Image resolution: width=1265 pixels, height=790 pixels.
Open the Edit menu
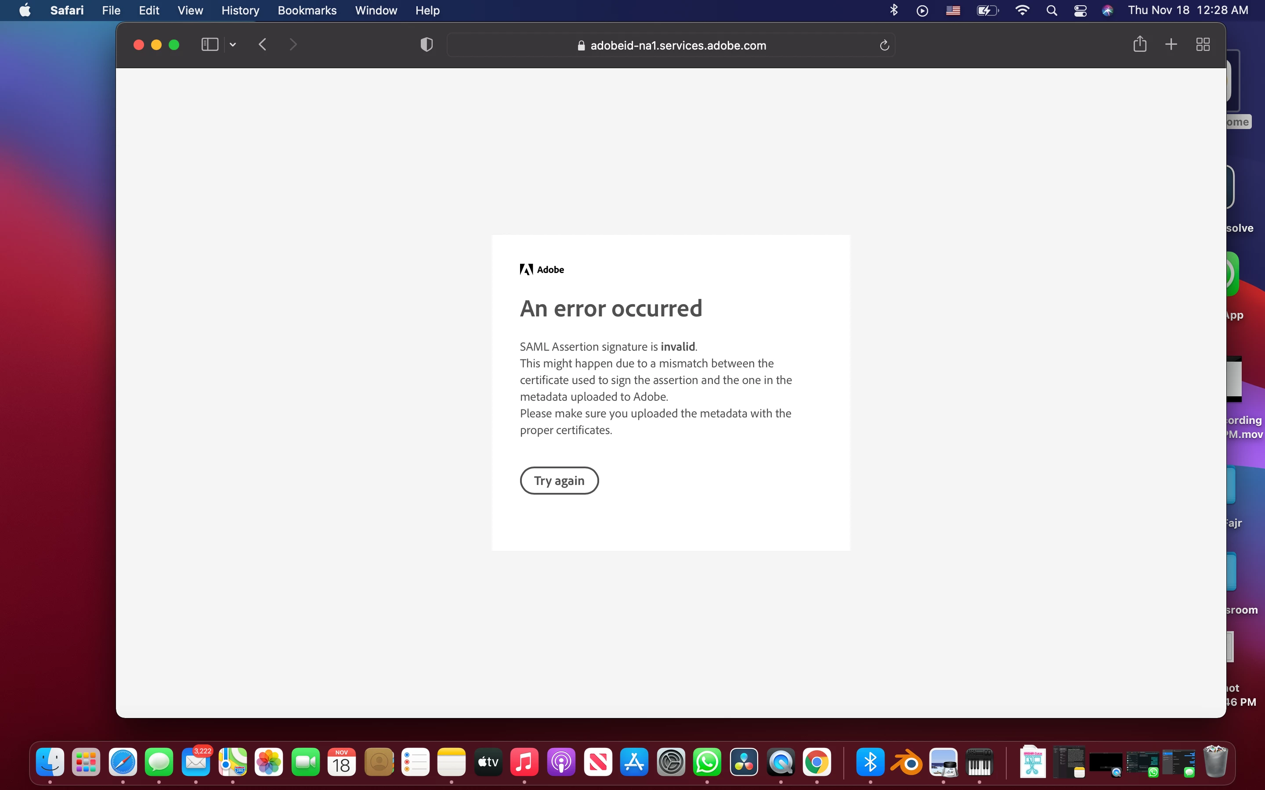[149, 11]
